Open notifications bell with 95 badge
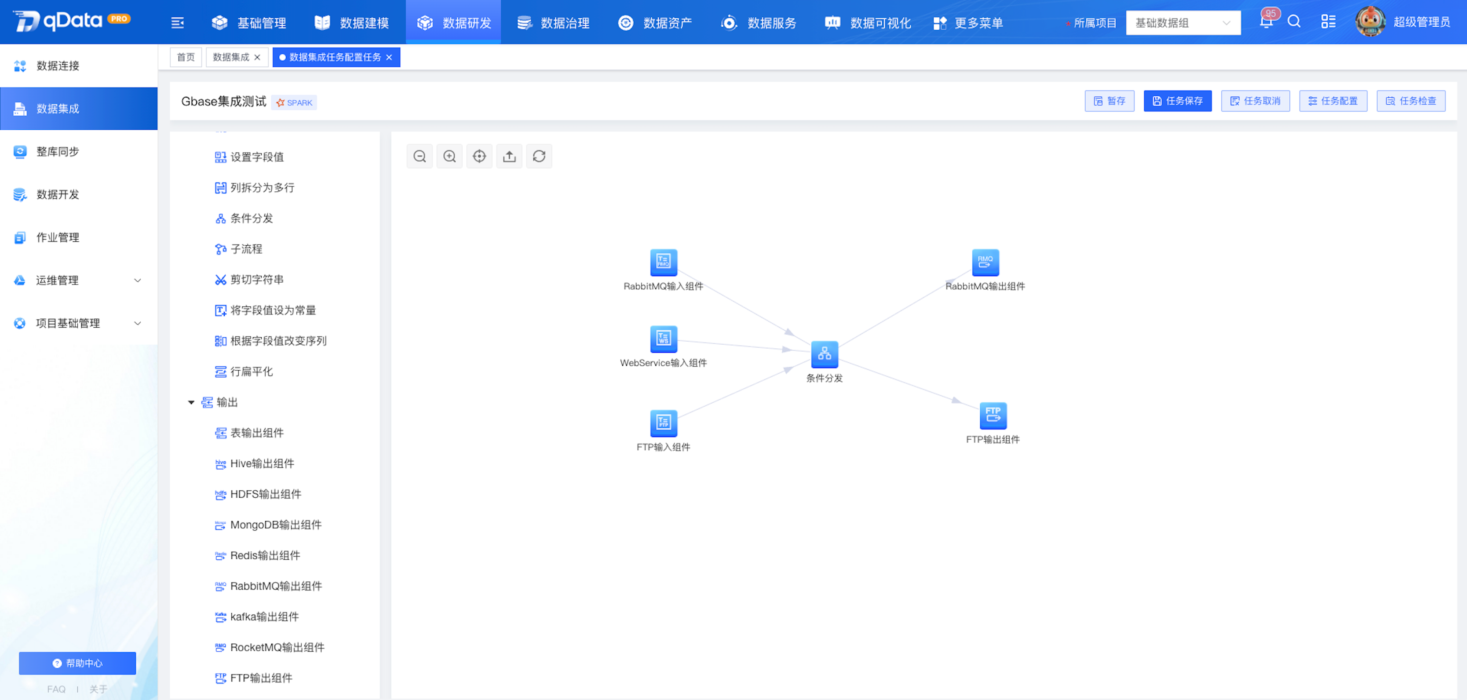Image resolution: width=1467 pixels, height=700 pixels. pyautogui.click(x=1266, y=22)
